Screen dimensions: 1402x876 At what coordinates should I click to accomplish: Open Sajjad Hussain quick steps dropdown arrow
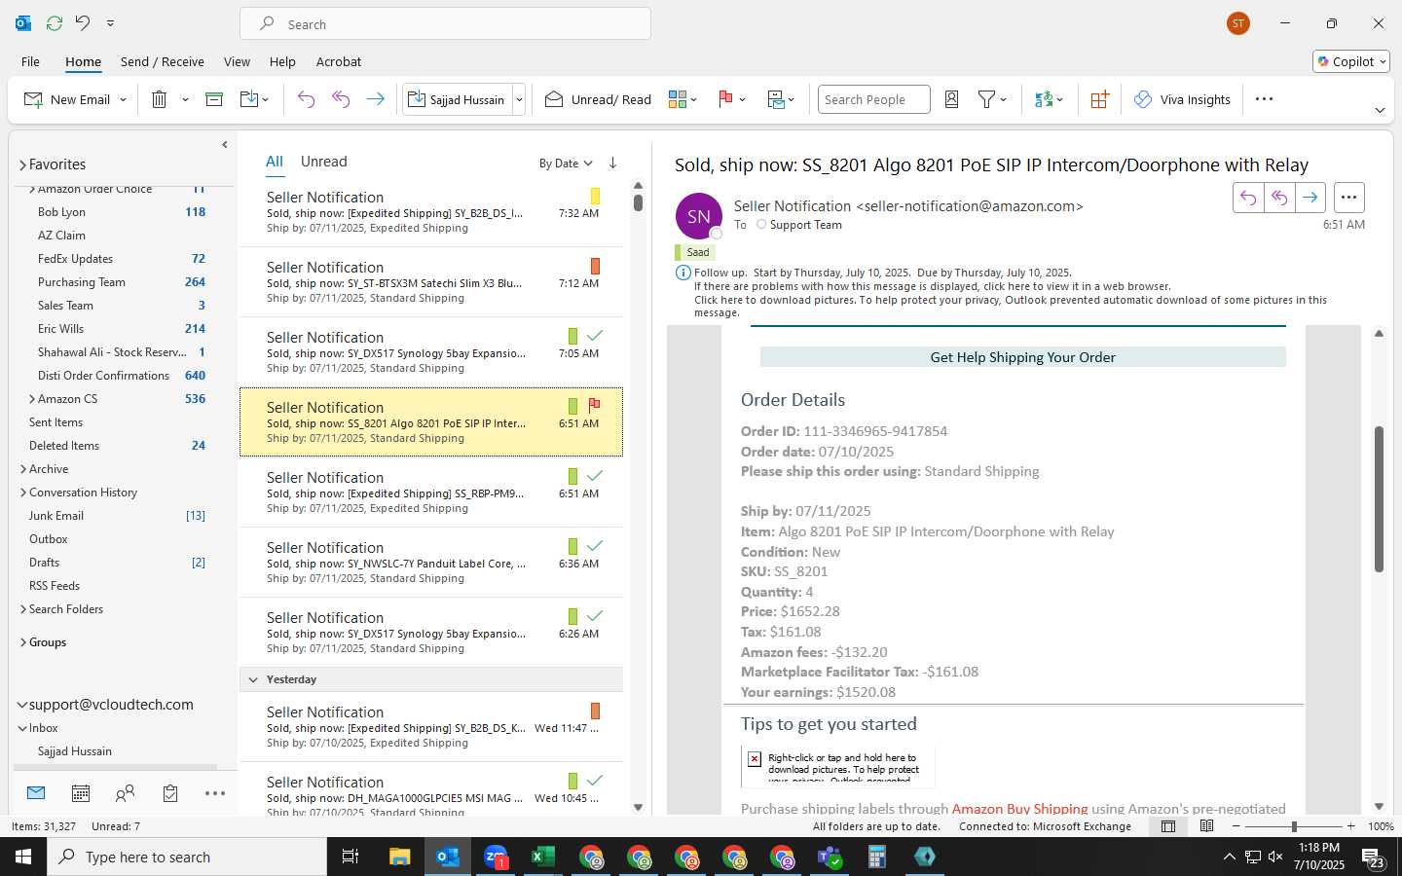point(519,99)
